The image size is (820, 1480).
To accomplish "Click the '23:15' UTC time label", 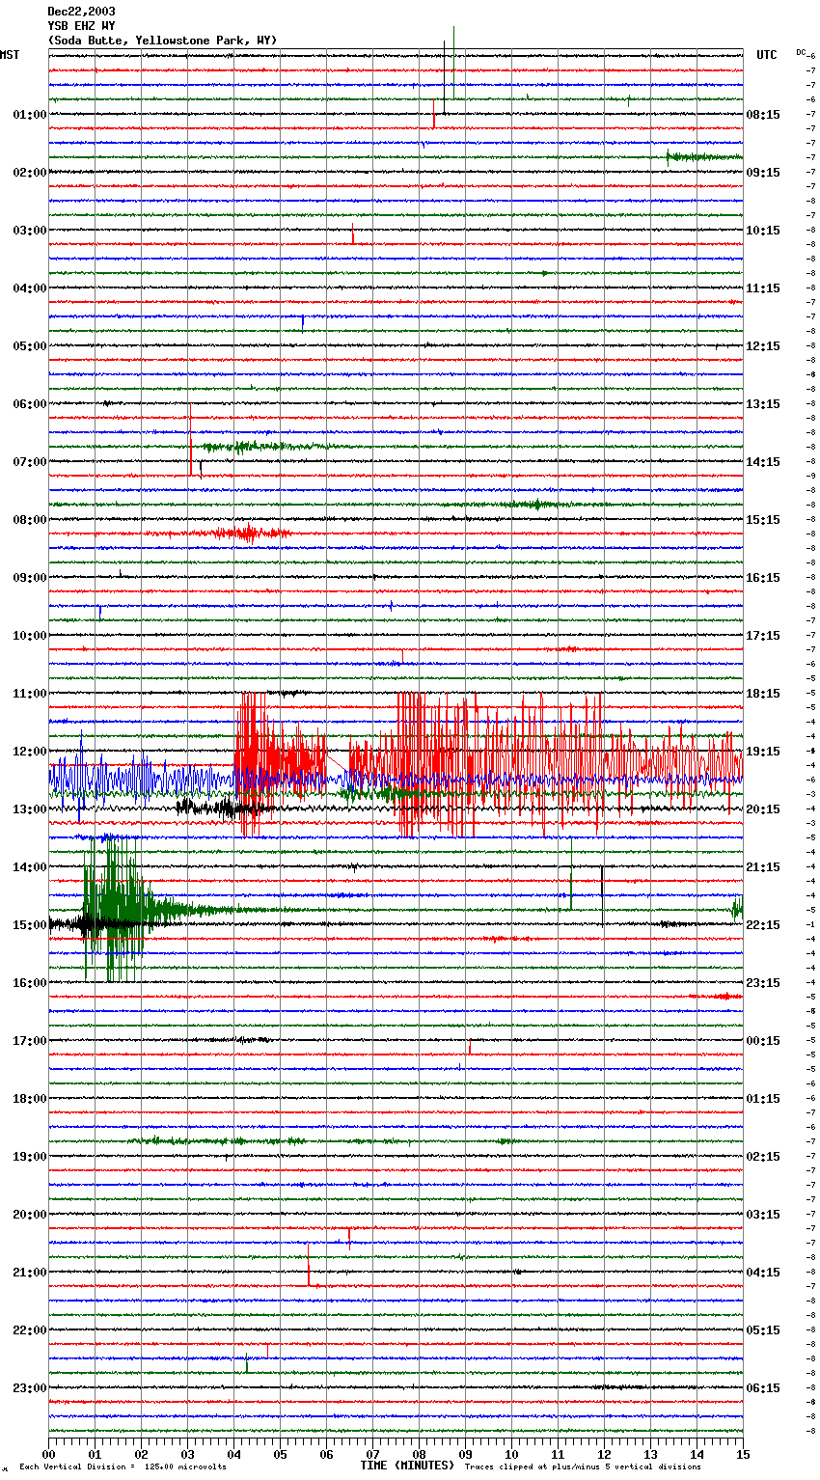I will tap(763, 983).
